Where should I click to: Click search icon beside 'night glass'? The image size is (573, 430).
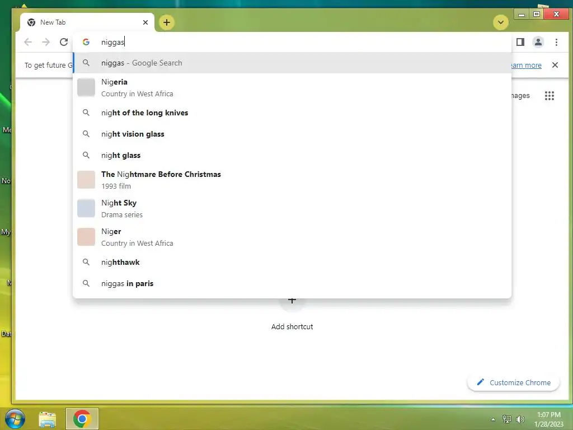tap(86, 155)
